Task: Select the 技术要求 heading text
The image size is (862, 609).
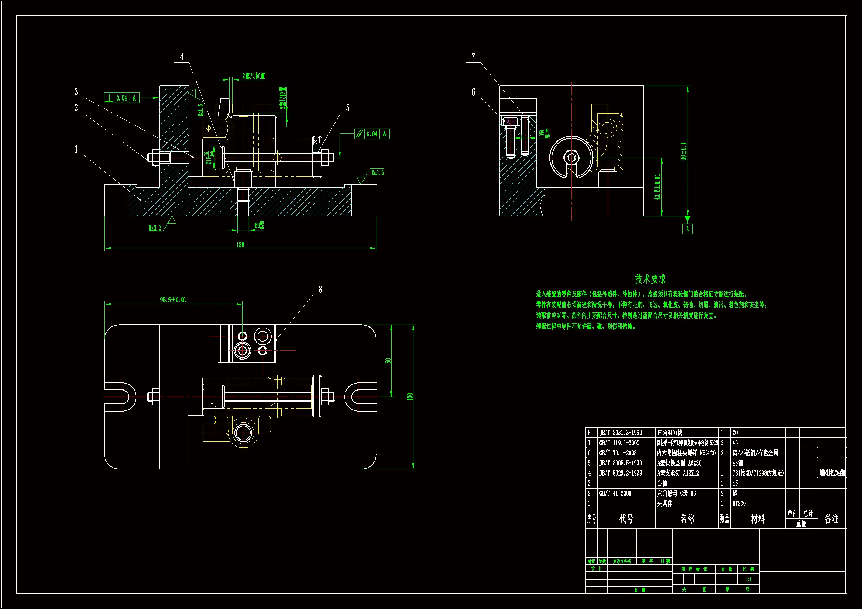Action: (650, 279)
